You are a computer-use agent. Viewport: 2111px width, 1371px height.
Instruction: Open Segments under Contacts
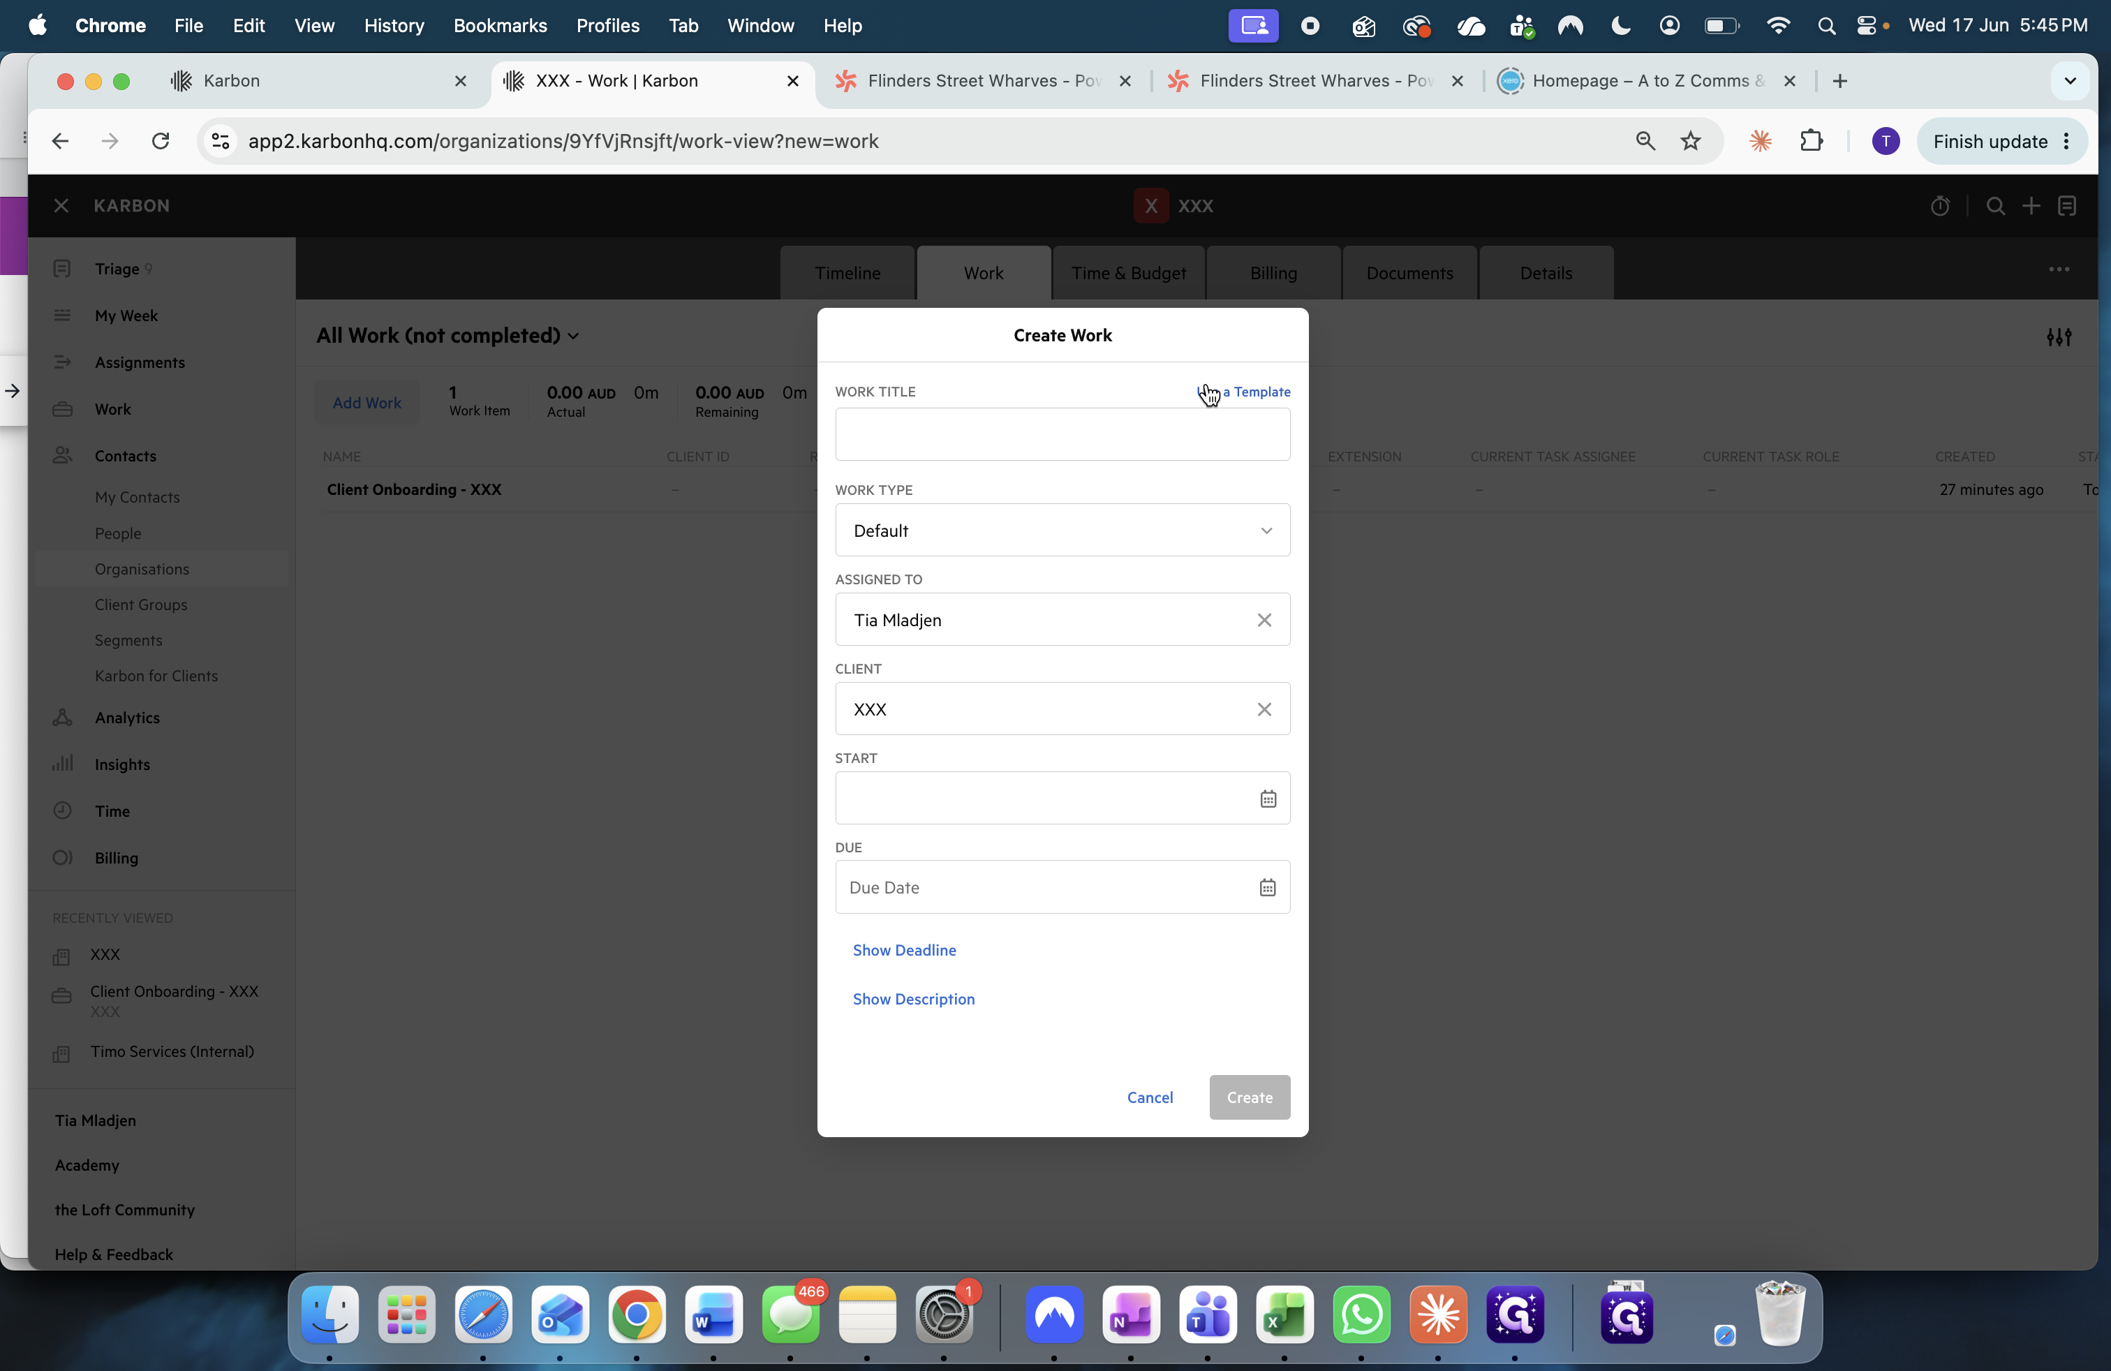(128, 640)
